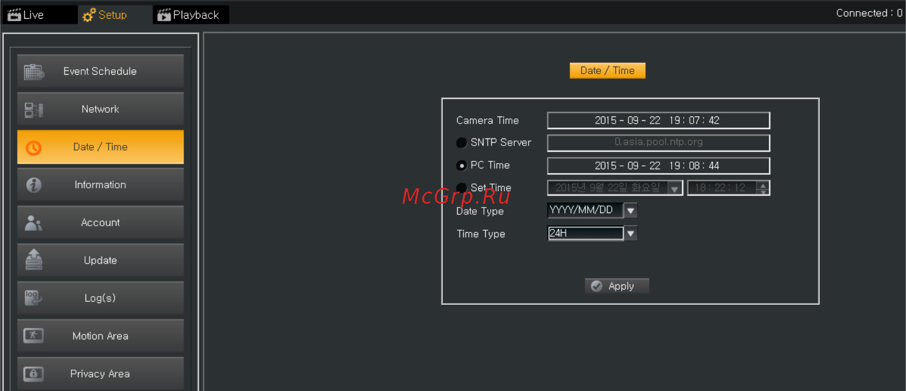Viewport: 906px width, 391px height.
Task: Click the Log(s) file icon
Action: [x=33, y=298]
